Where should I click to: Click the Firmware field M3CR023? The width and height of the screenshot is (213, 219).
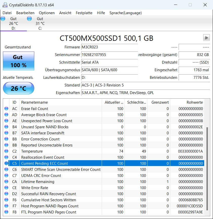110,47
